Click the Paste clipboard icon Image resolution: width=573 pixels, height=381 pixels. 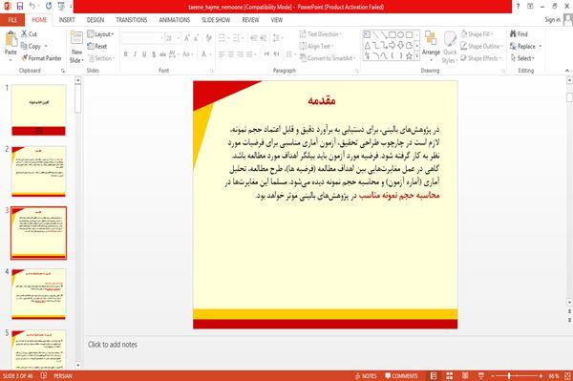[x=11, y=39]
